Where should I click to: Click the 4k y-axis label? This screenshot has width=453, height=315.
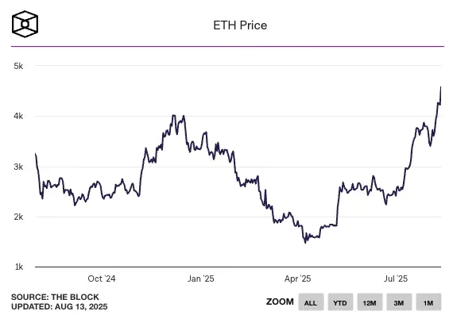point(18,117)
